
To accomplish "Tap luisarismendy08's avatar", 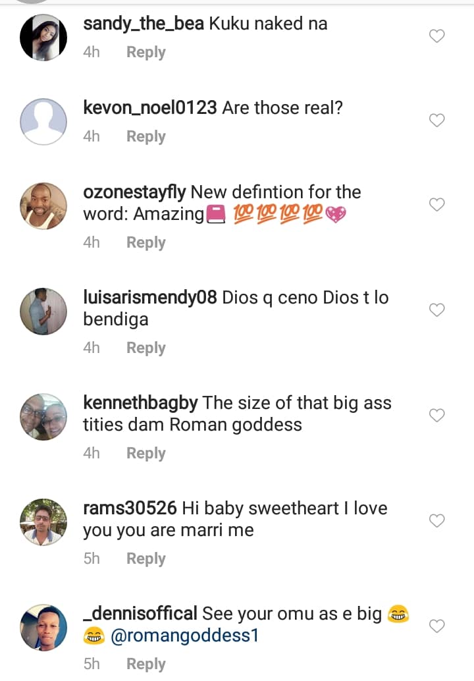I will pos(43,311).
